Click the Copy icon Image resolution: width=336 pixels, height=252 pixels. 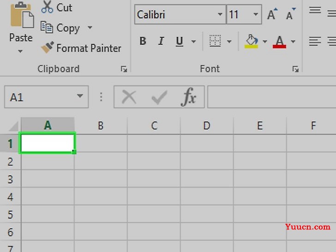pos(47,27)
